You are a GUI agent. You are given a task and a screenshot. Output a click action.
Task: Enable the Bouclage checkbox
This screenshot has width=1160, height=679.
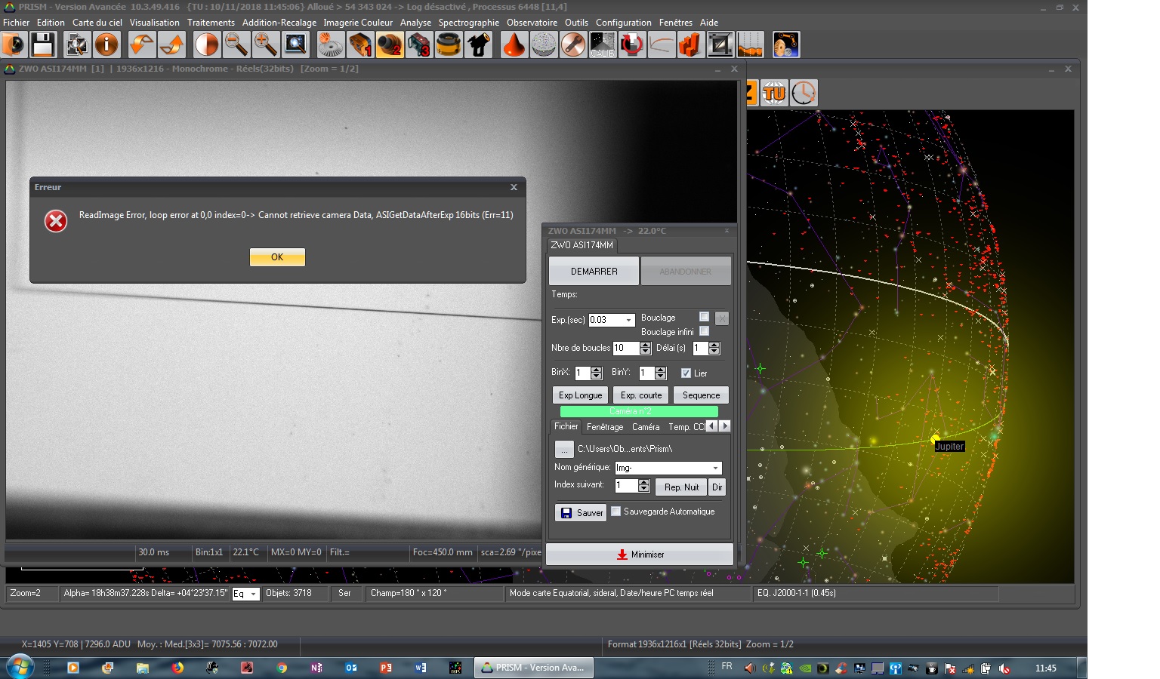click(x=704, y=318)
